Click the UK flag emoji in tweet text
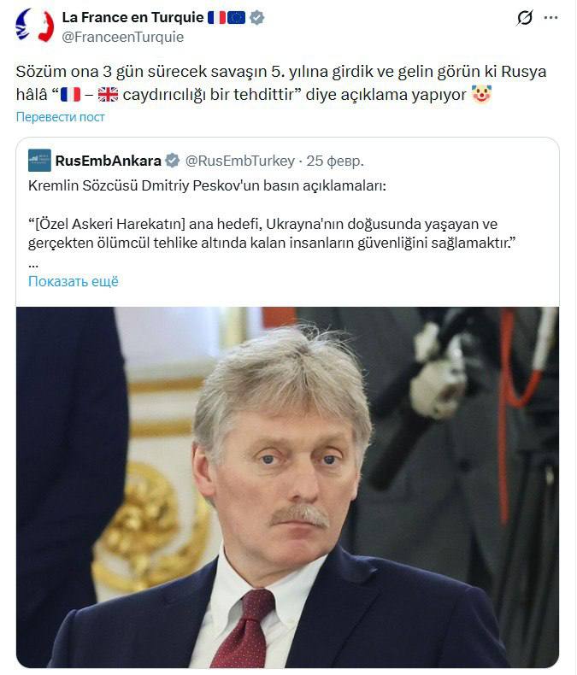The width and height of the screenshot is (577, 675). 108,94
